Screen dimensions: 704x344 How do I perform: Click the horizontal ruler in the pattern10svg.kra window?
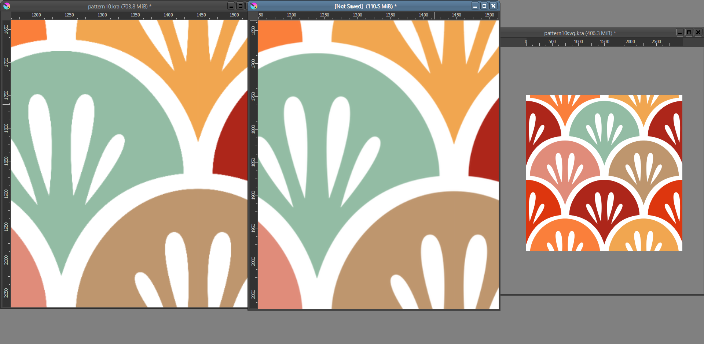[604, 42]
